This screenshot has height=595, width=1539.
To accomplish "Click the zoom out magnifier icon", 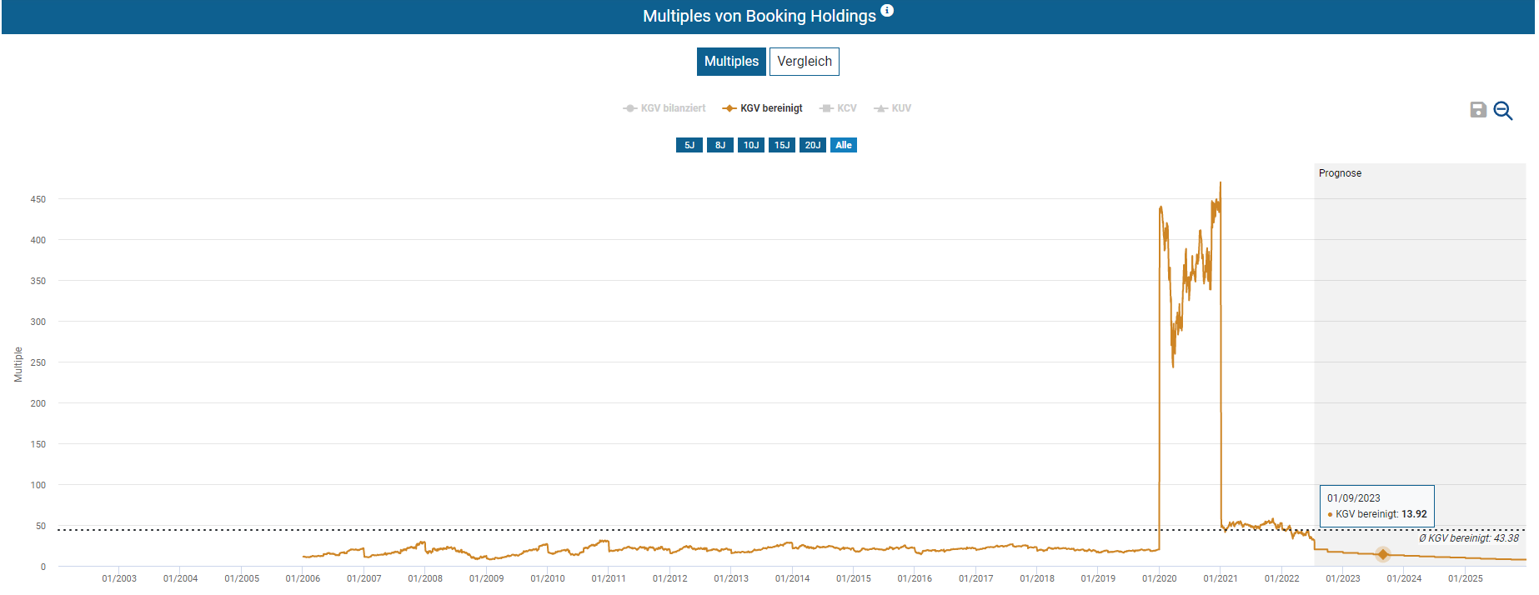I will click(x=1503, y=111).
